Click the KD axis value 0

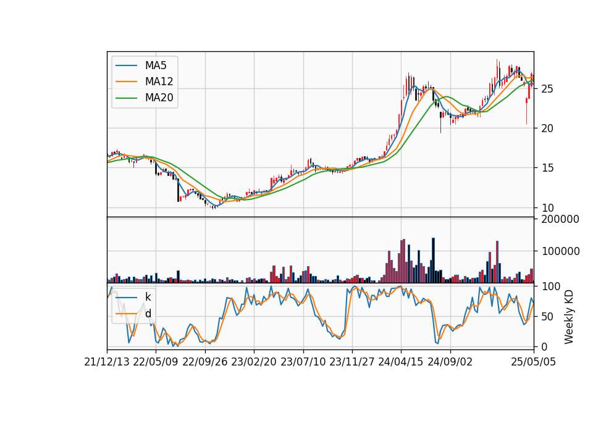[545, 346]
